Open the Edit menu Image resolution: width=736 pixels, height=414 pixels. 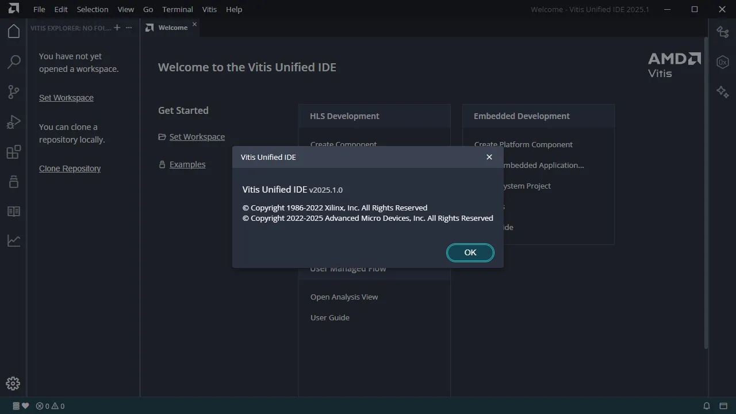pos(61,9)
